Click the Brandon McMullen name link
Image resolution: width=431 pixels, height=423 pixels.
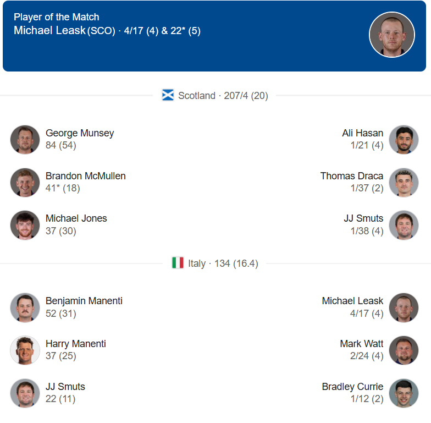[85, 176]
